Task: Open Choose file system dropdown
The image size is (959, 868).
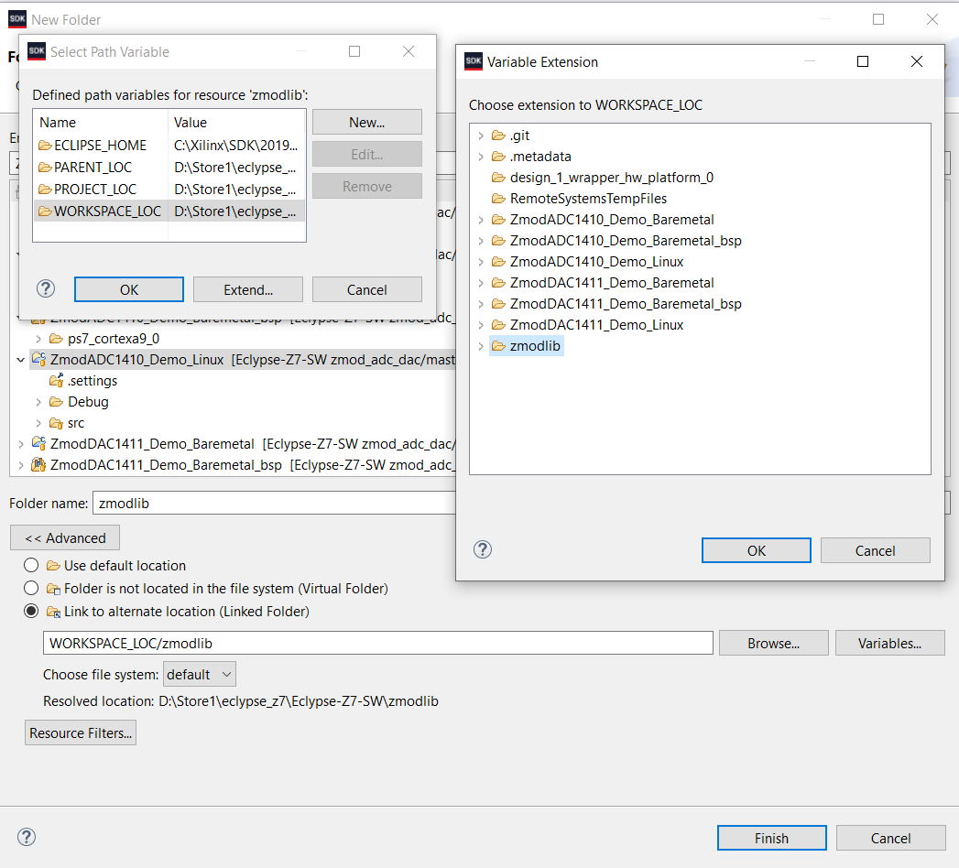Action: [200, 674]
